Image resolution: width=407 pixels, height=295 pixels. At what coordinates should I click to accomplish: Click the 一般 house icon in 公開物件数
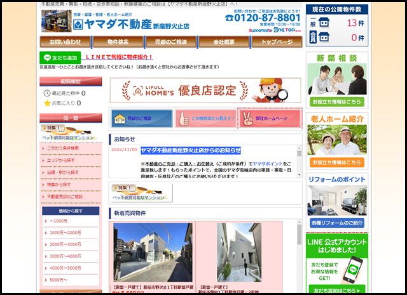click(324, 23)
